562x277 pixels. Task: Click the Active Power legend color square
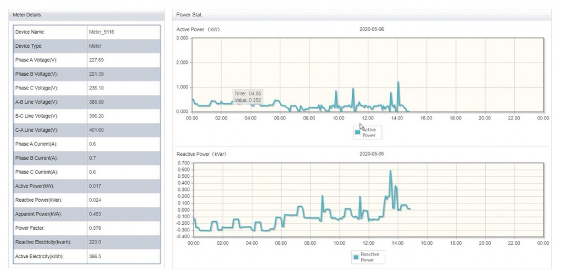point(358,132)
